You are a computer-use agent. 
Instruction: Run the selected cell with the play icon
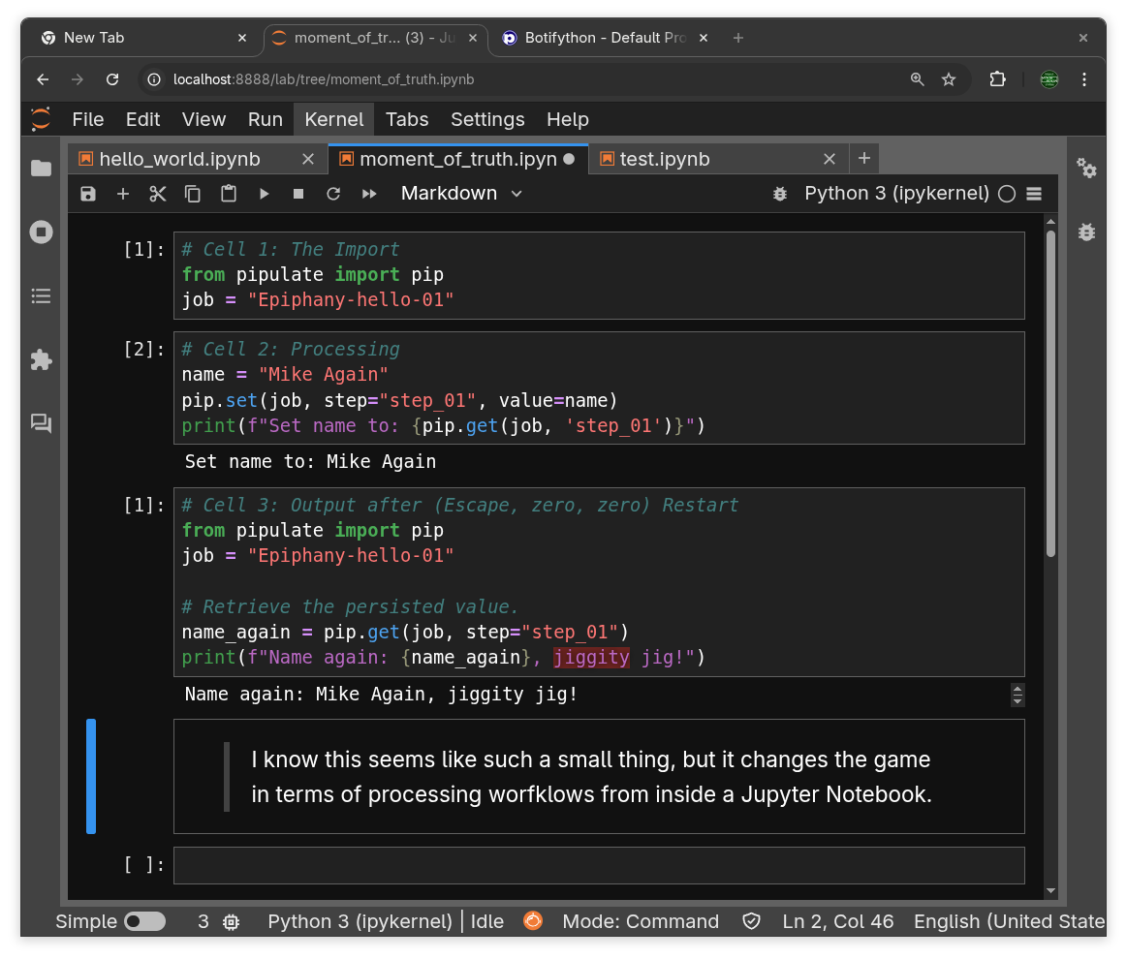pyautogui.click(x=264, y=194)
